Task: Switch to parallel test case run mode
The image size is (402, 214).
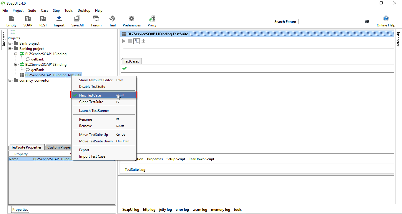Action: tap(143, 41)
